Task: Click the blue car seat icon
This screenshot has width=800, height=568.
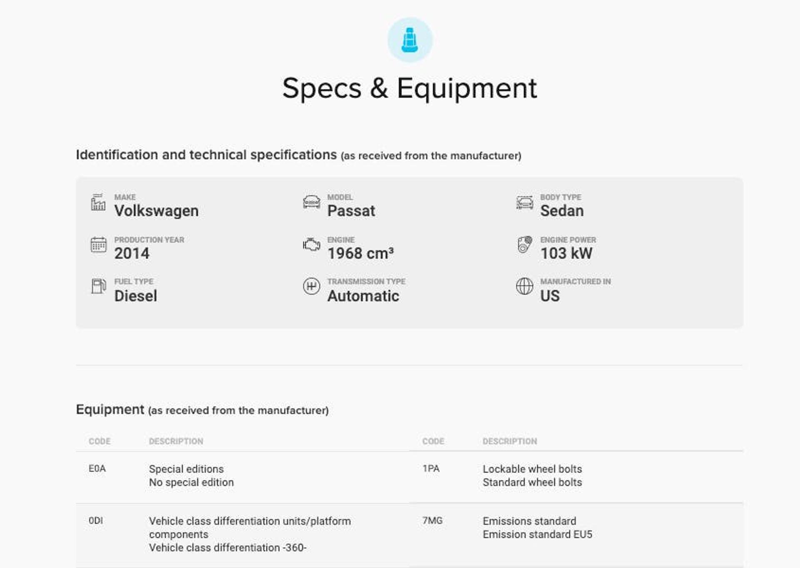Action: [410, 40]
